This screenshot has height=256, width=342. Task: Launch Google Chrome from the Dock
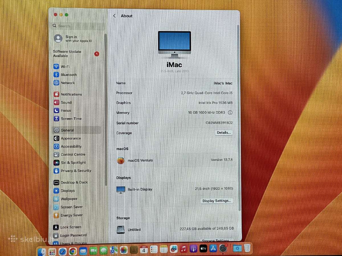pos(73,251)
